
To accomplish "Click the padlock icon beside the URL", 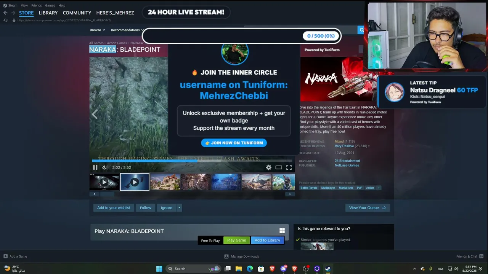I will [x=14, y=20].
